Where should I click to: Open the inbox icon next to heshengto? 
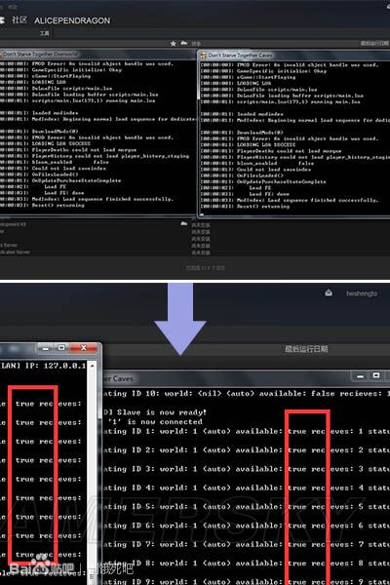(329, 293)
